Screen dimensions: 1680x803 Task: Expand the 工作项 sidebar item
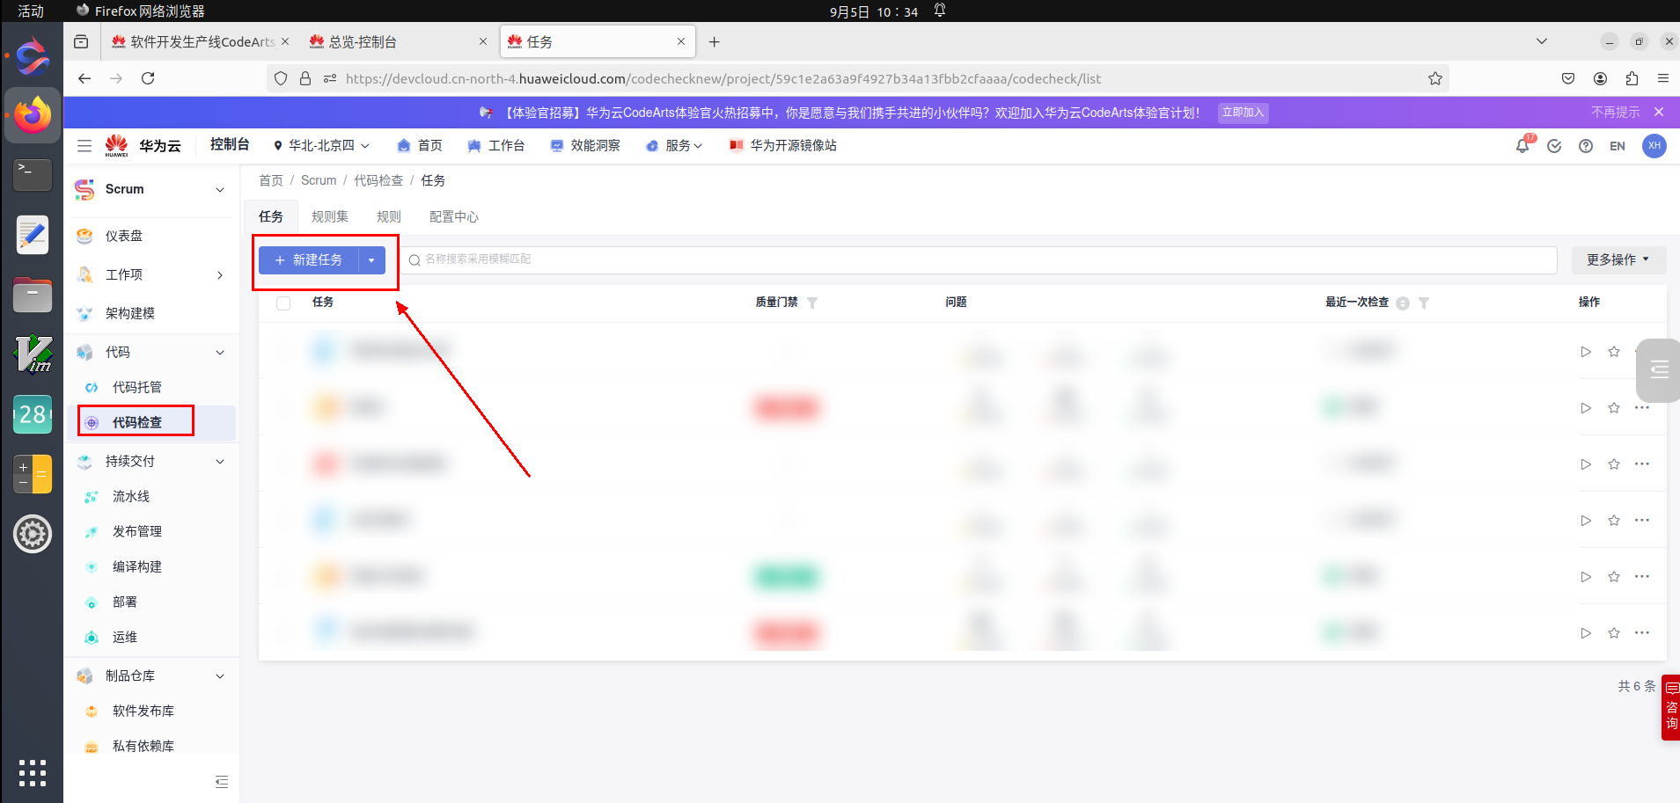220,275
